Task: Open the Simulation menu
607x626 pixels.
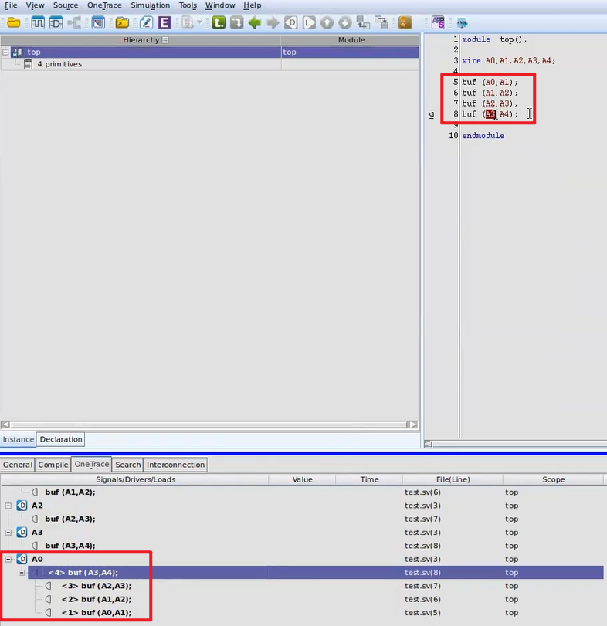Action: (150, 5)
